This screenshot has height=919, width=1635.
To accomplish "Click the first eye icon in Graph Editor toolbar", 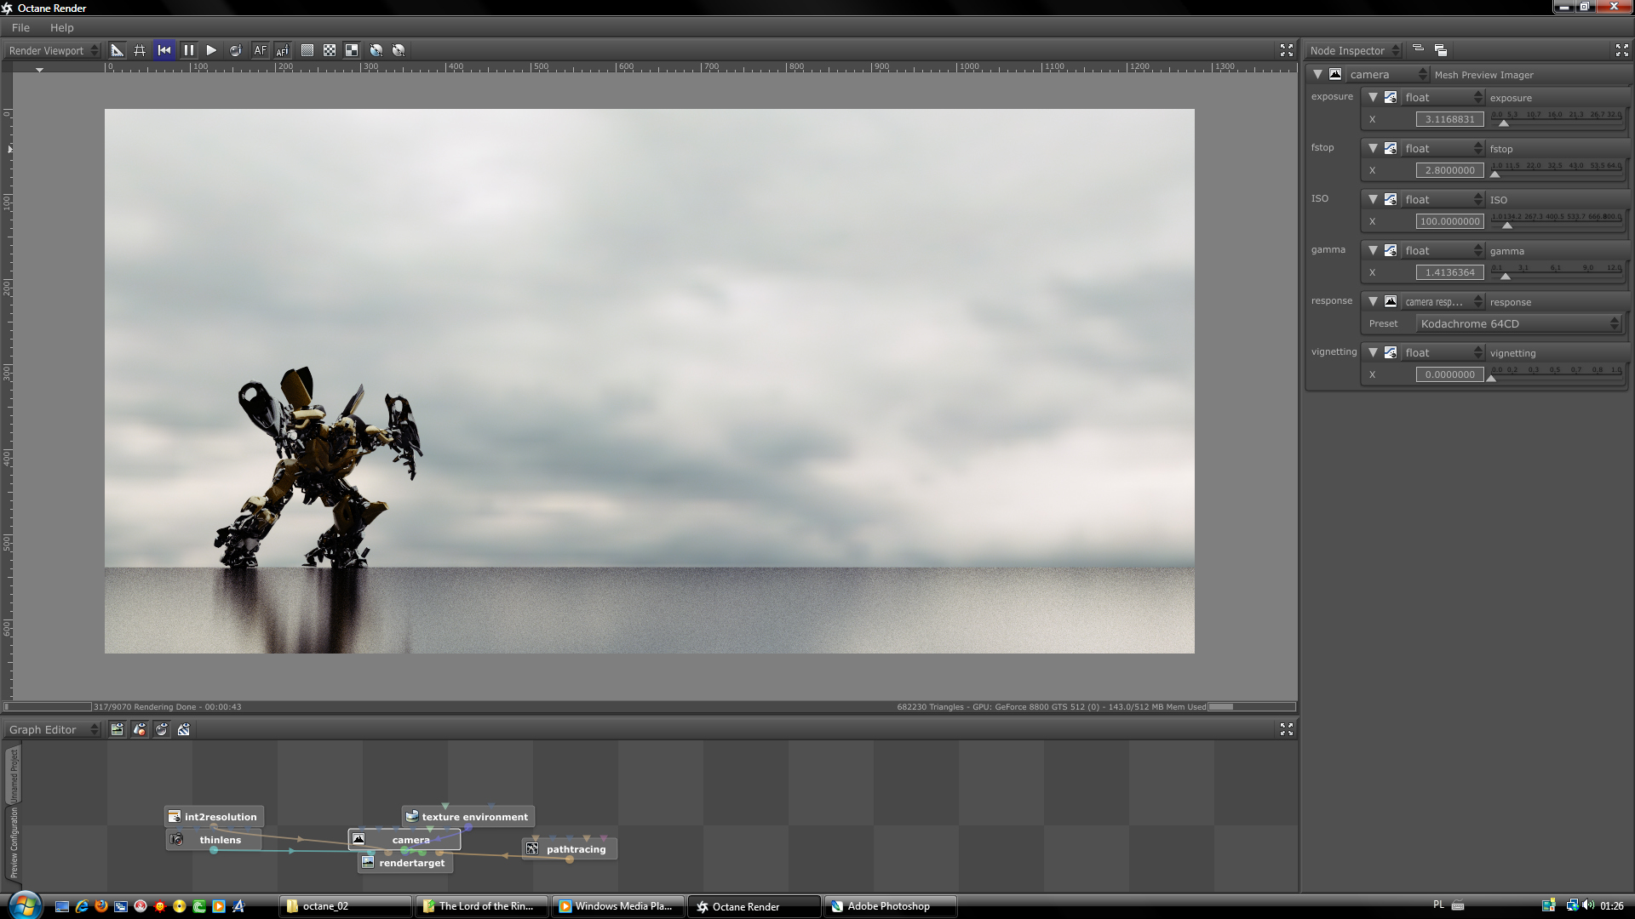I will (117, 729).
